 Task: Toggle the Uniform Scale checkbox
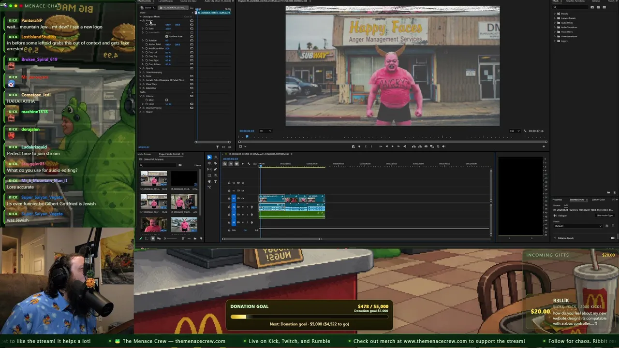click(x=167, y=36)
